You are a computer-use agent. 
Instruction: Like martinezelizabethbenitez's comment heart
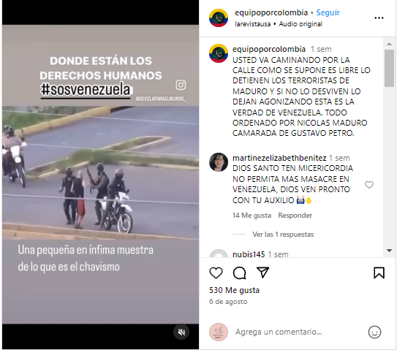coord(369,185)
